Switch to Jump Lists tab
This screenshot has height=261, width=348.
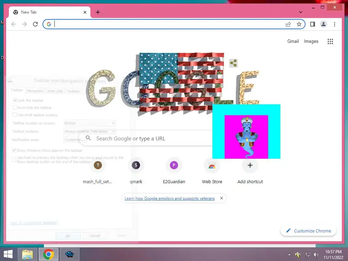55,91
